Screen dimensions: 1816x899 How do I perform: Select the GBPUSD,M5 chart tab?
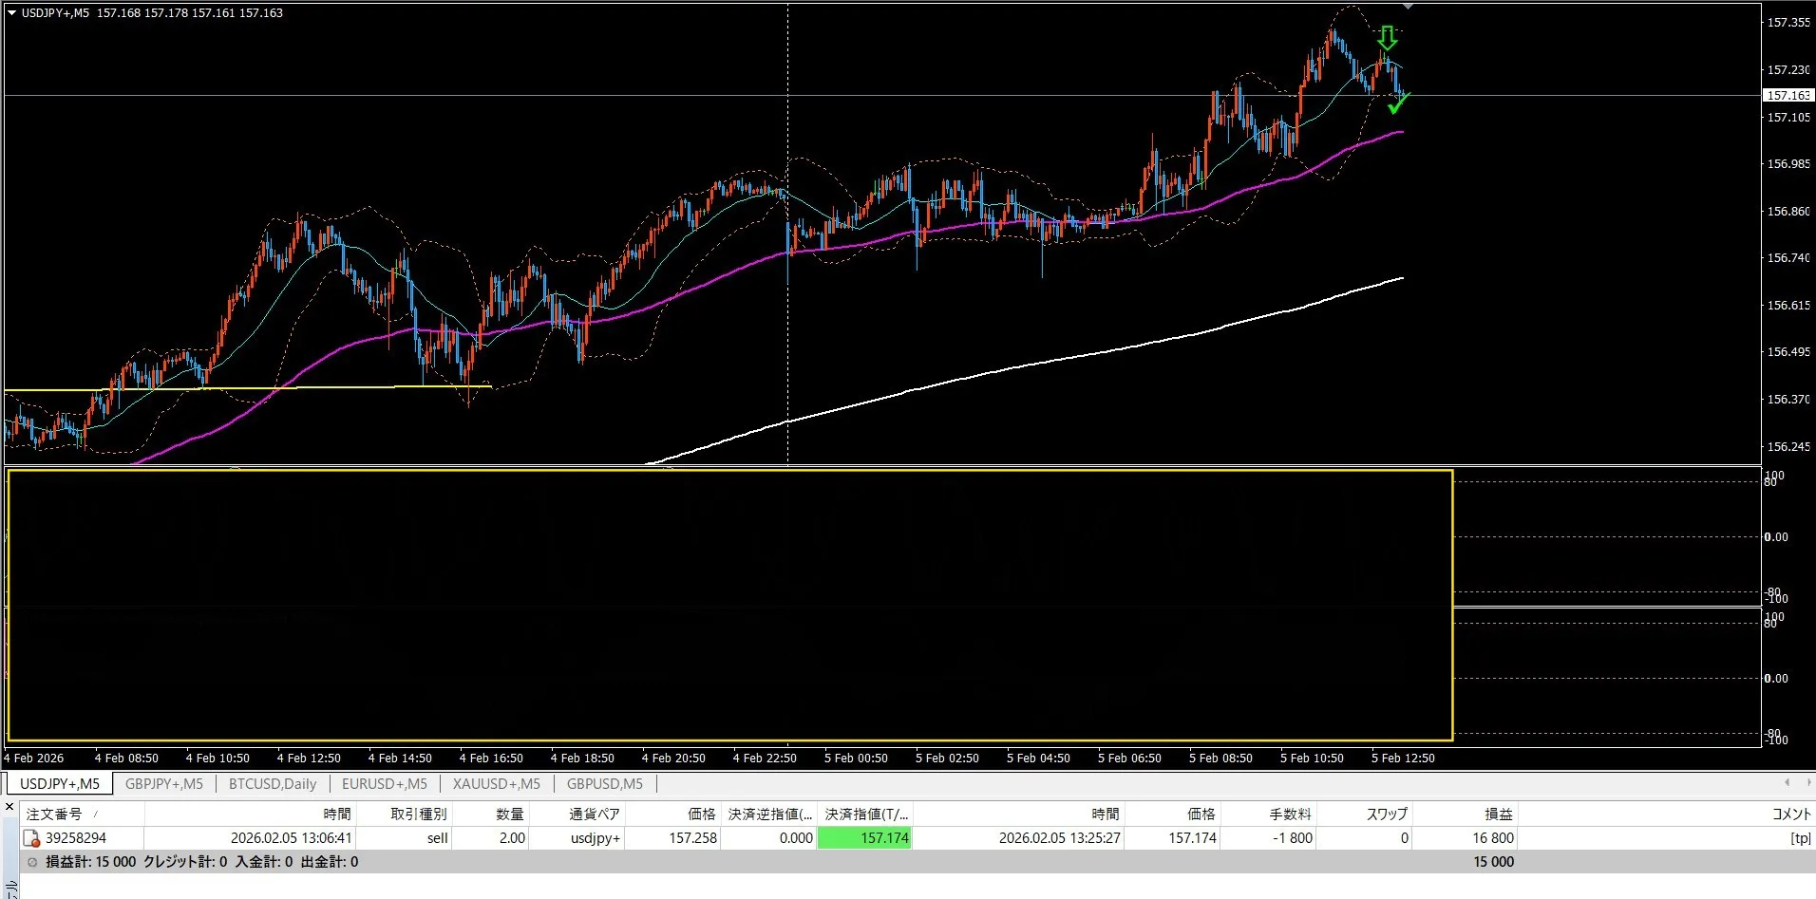click(x=605, y=784)
